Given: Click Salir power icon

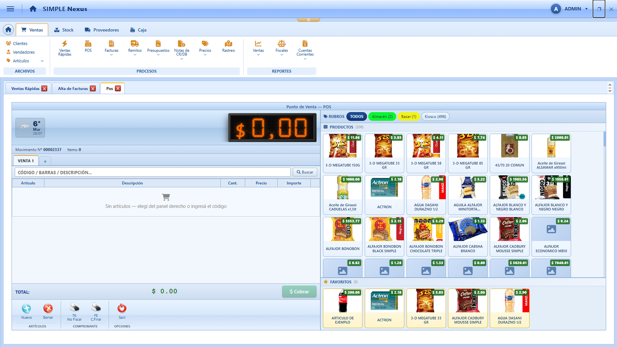Looking at the screenshot, I should 122,311.
